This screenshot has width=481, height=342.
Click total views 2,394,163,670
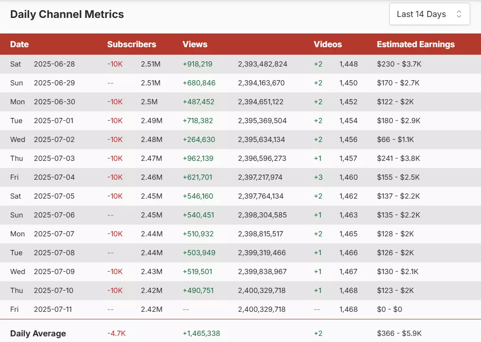click(261, 83)
